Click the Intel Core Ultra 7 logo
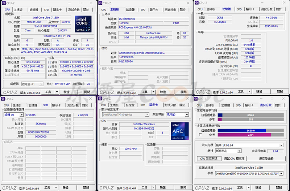 [x=83, y=24]
